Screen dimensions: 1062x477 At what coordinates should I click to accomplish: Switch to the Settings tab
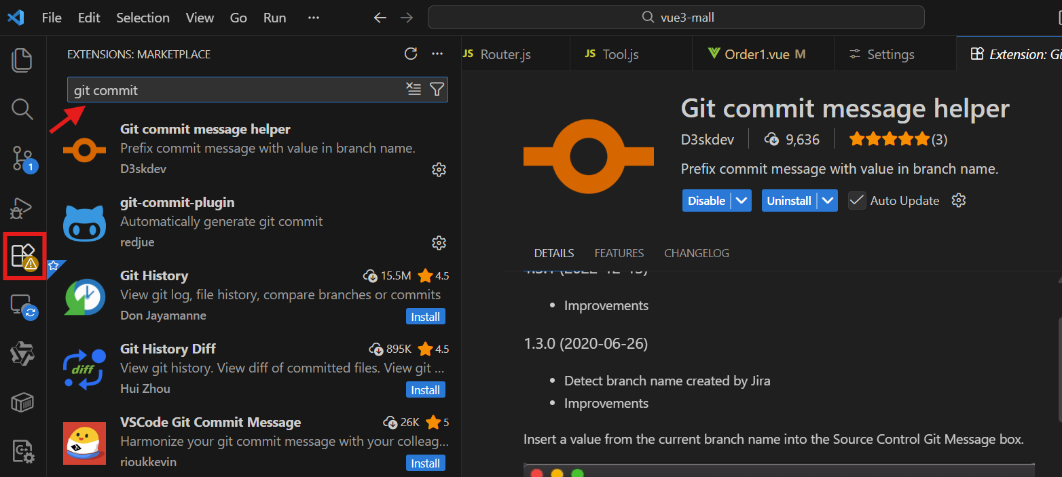pos(895,54)
